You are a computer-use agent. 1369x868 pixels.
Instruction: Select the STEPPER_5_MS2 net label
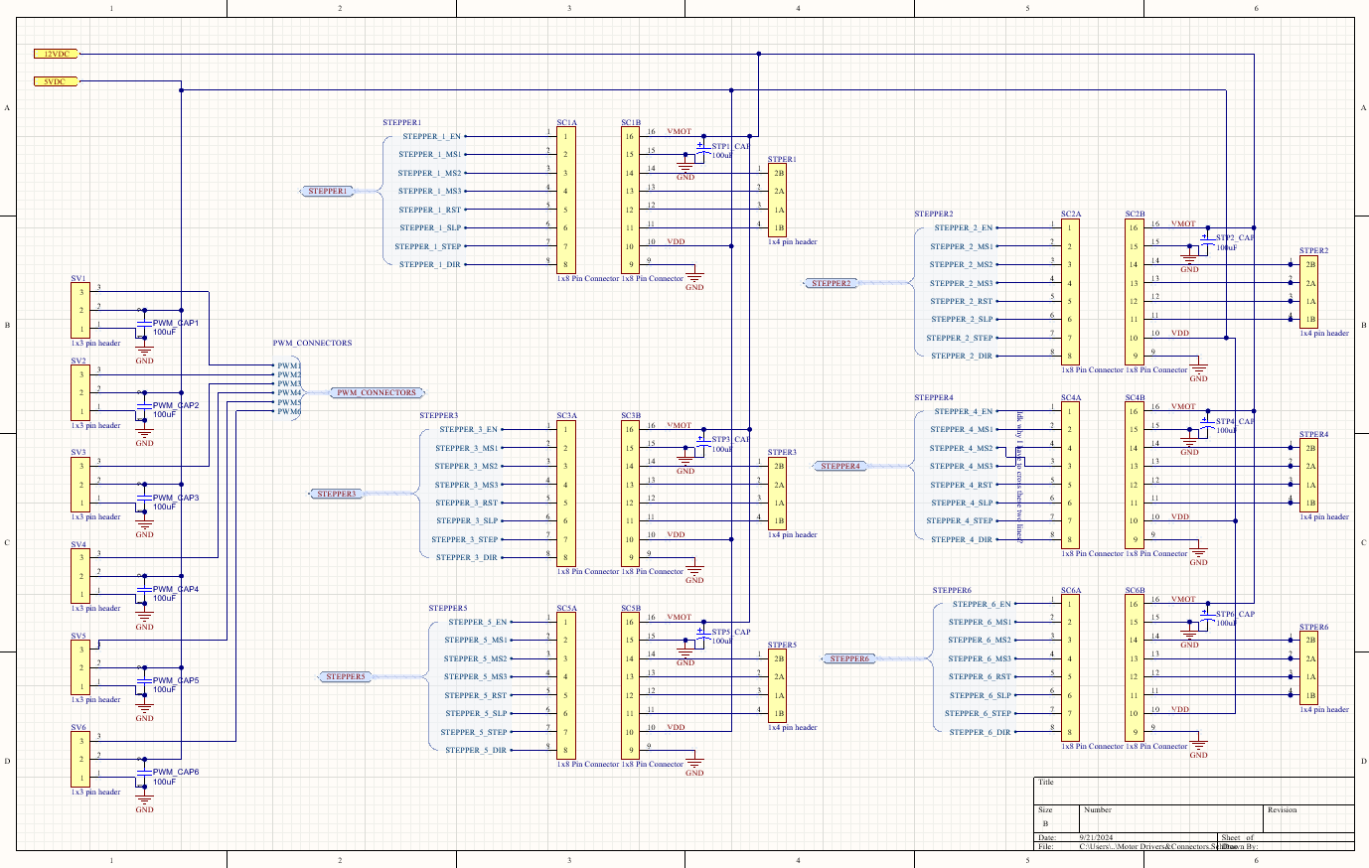(475, 658)
